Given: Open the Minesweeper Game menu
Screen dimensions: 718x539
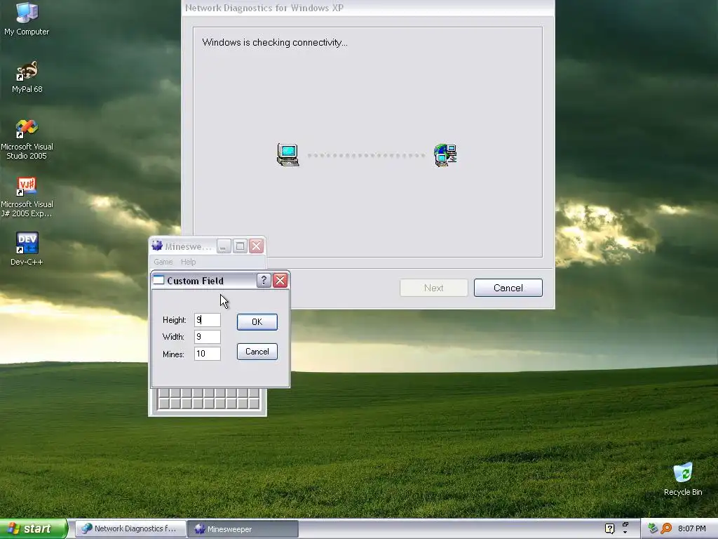Looking at the screenshot, I should [163, 262].
